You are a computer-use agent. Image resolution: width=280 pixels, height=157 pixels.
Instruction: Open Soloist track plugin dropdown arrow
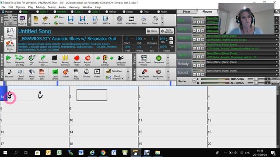(277, 71)
